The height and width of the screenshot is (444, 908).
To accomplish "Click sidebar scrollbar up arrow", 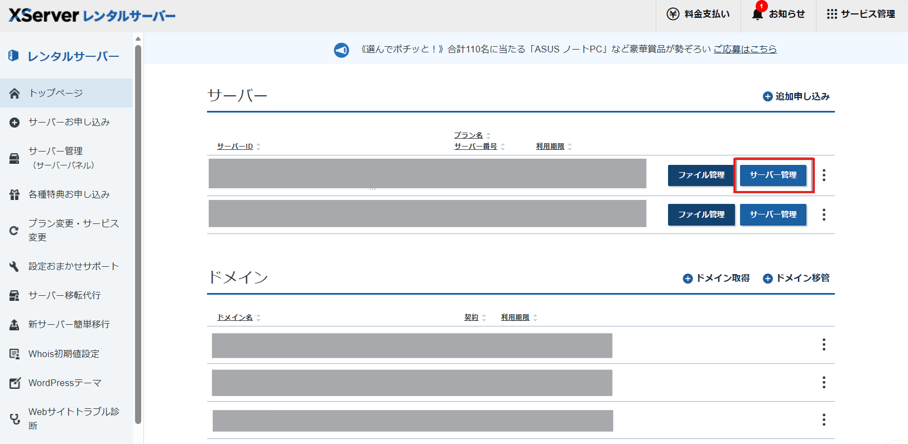I will [x=138, y=38].
